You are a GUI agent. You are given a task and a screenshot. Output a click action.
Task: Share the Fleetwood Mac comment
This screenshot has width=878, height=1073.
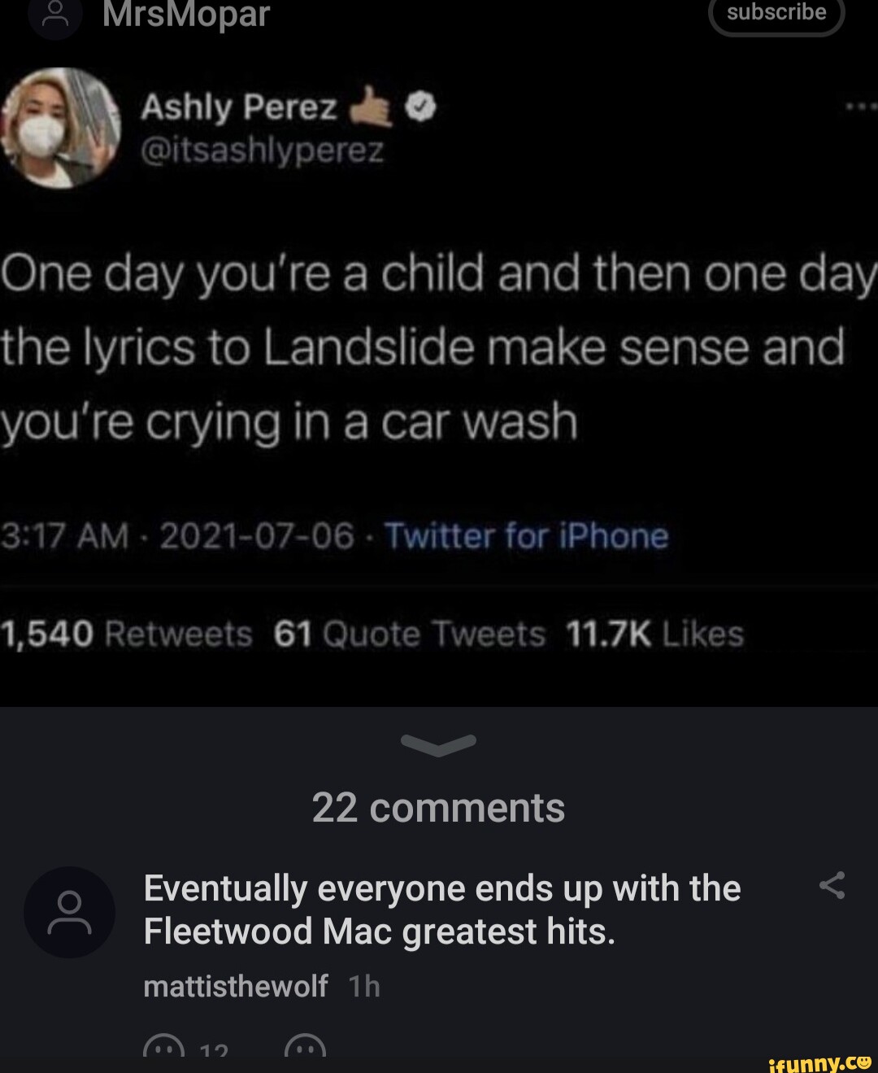(832, 885)
